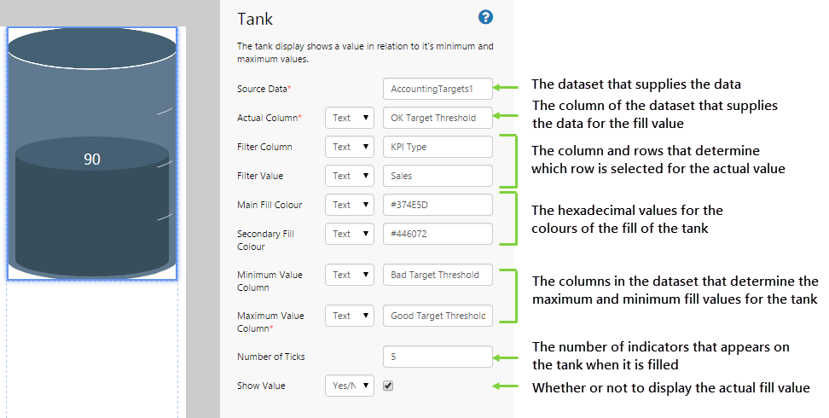This screenshot has height=418, width=829.
Task: Click the Bad Target Threshold minimum field
Action: coord(438,275)
